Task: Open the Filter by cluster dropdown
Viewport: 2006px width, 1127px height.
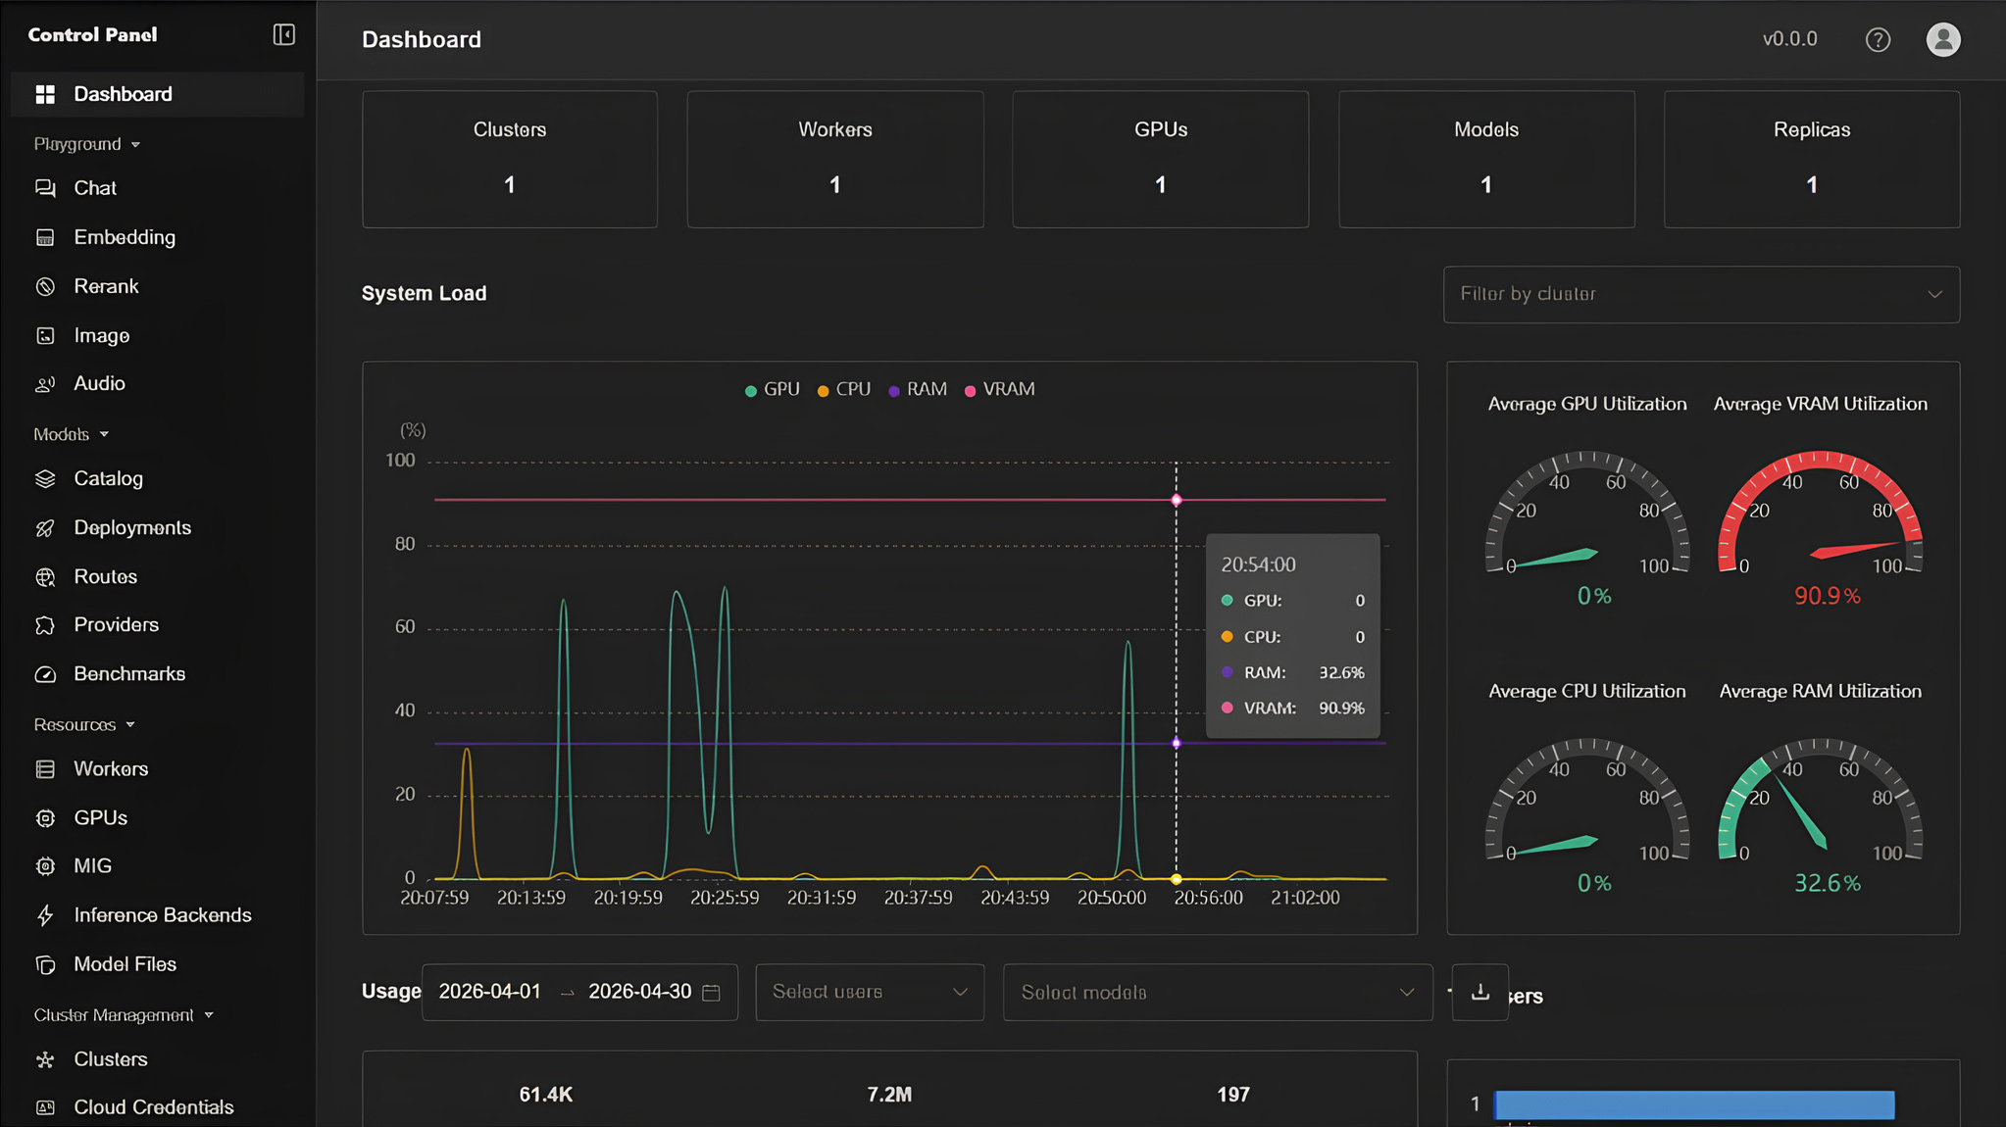Action: coord(1701,295)
